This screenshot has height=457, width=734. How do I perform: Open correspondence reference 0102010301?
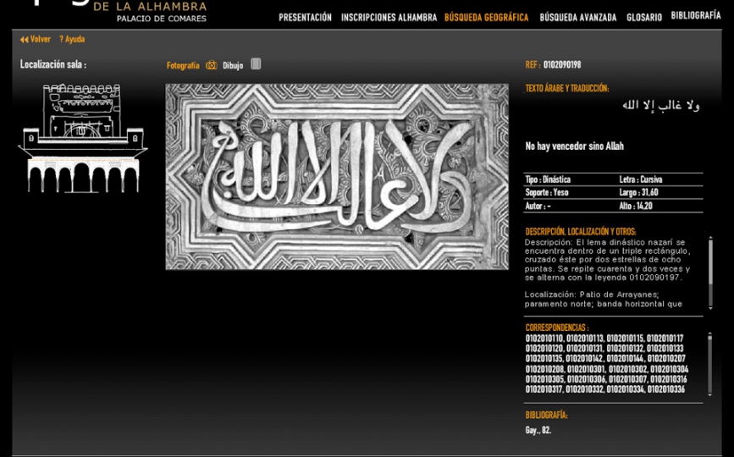tap(586, 369)
